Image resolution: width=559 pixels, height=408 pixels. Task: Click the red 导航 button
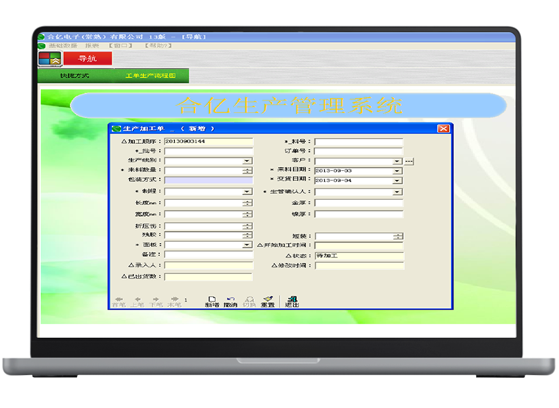[x=87, y=58]
